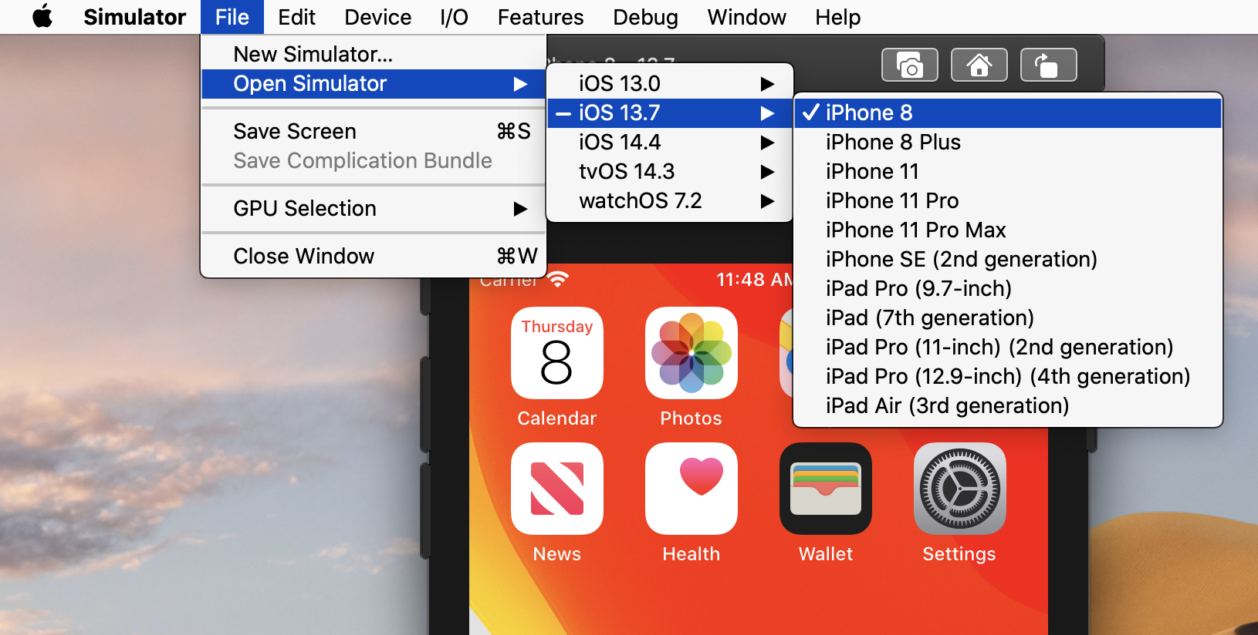Open the Health app icon
Image resolution: width=1258 pixels, height=635 pixels.
pos(692,489)
